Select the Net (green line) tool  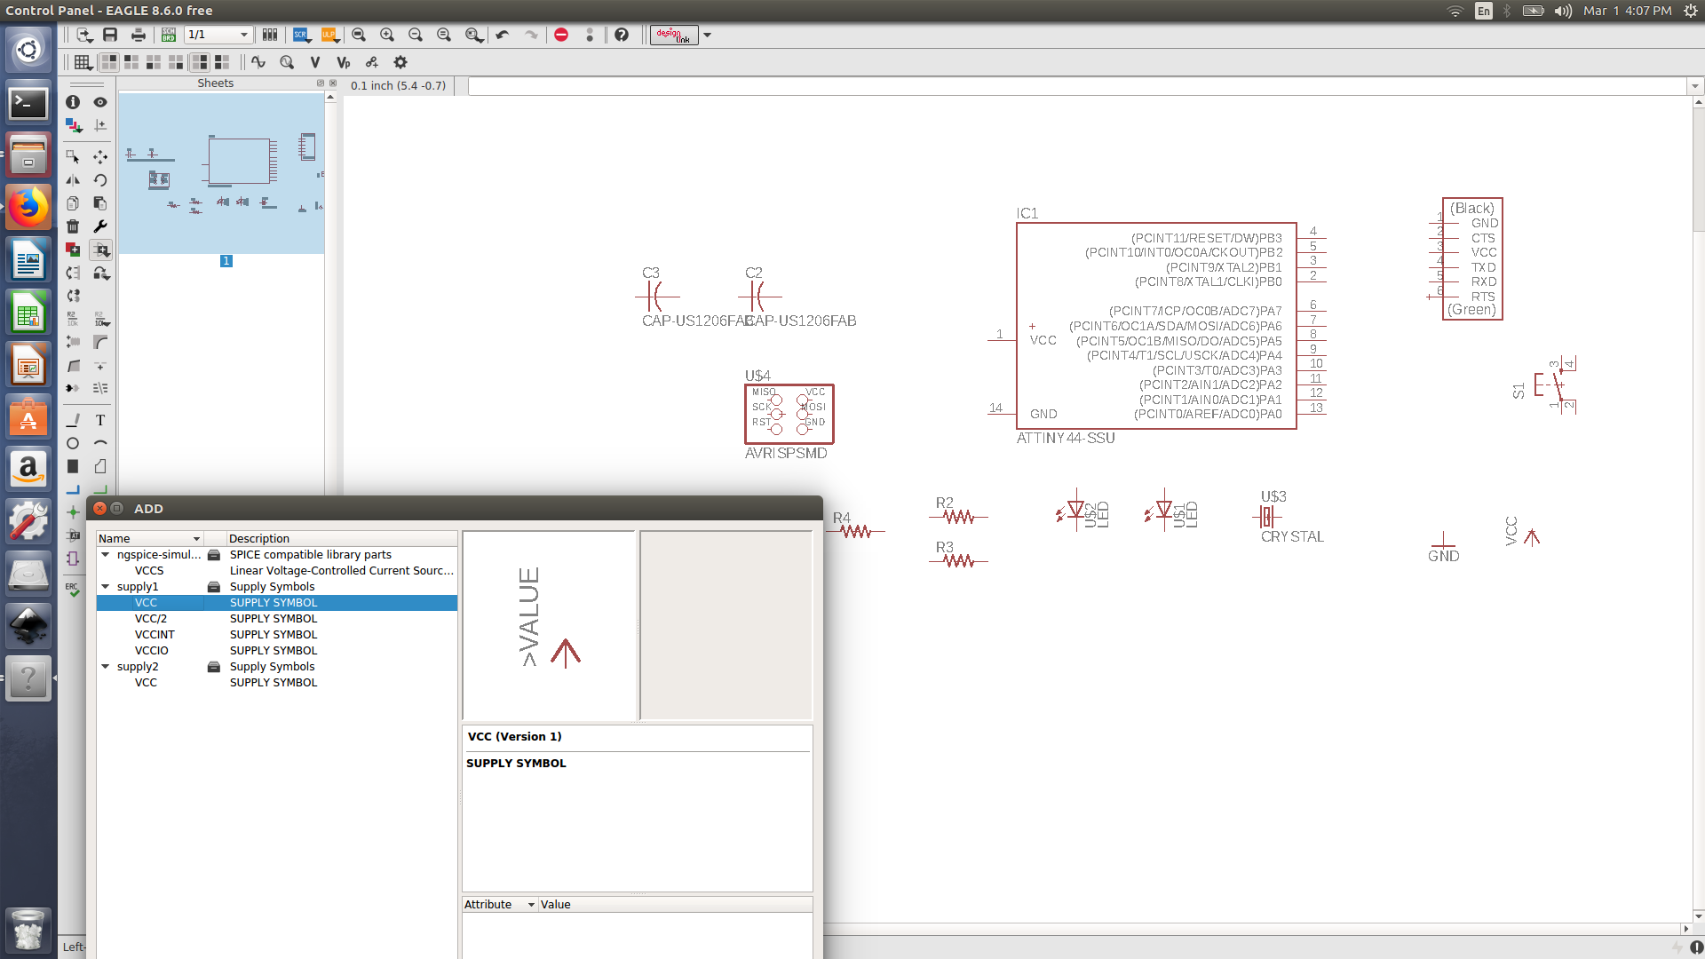coord(100,489)
